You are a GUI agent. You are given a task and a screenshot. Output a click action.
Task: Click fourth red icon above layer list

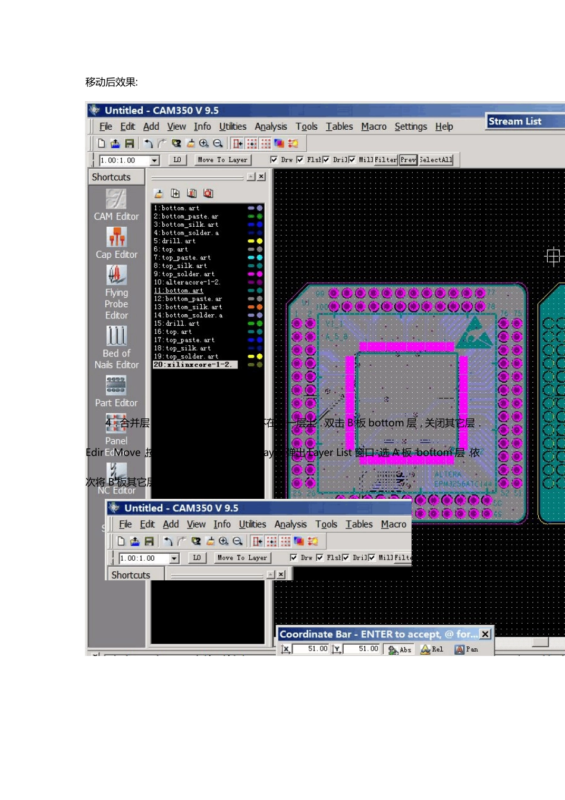click(208, 193)
